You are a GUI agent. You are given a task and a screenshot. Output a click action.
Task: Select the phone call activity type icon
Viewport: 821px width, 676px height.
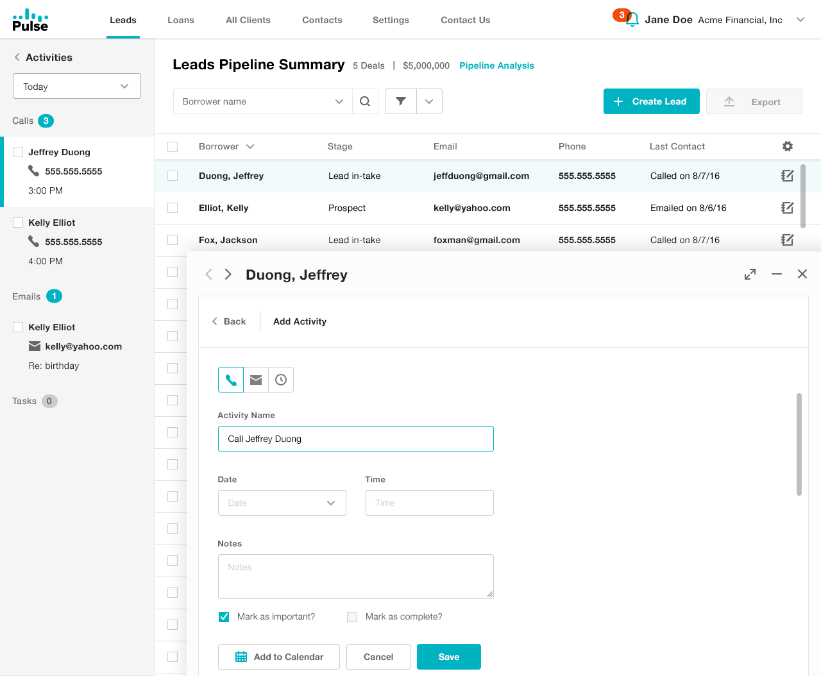pos(231,380)
